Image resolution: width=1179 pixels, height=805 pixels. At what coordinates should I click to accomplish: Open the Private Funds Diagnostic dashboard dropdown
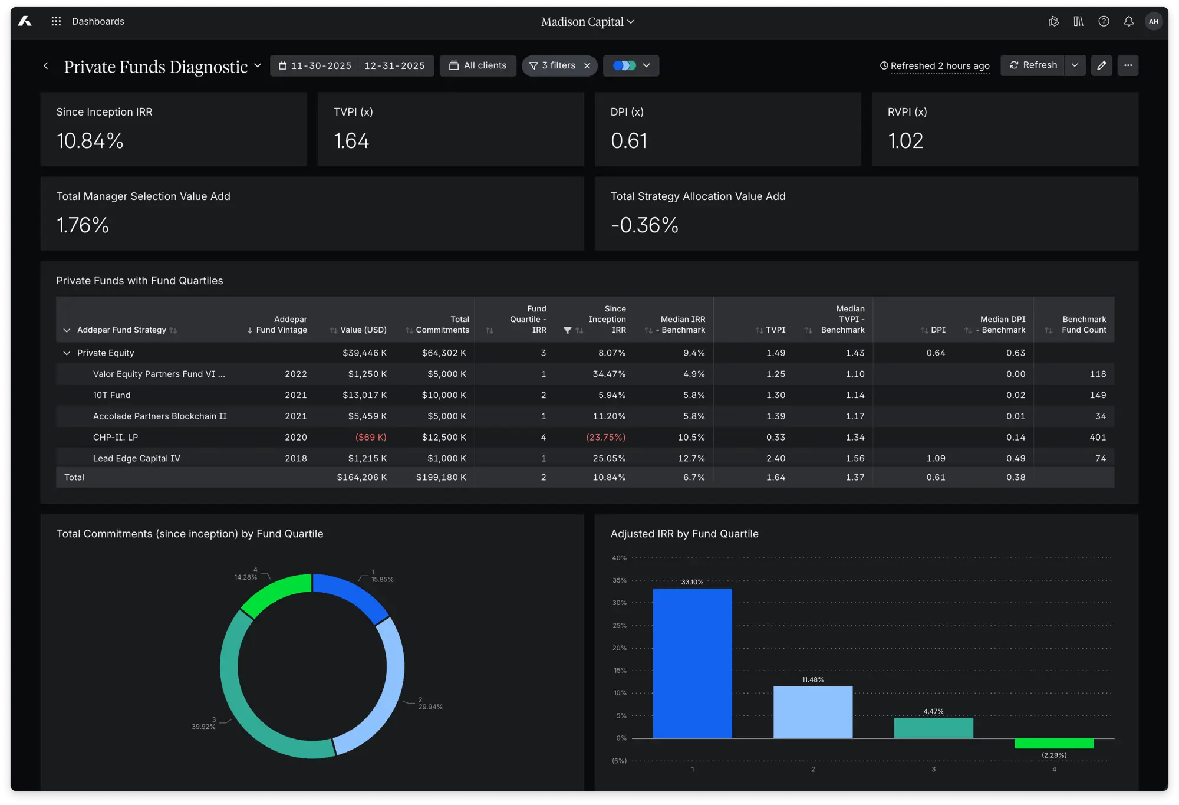tap(258, 65)
